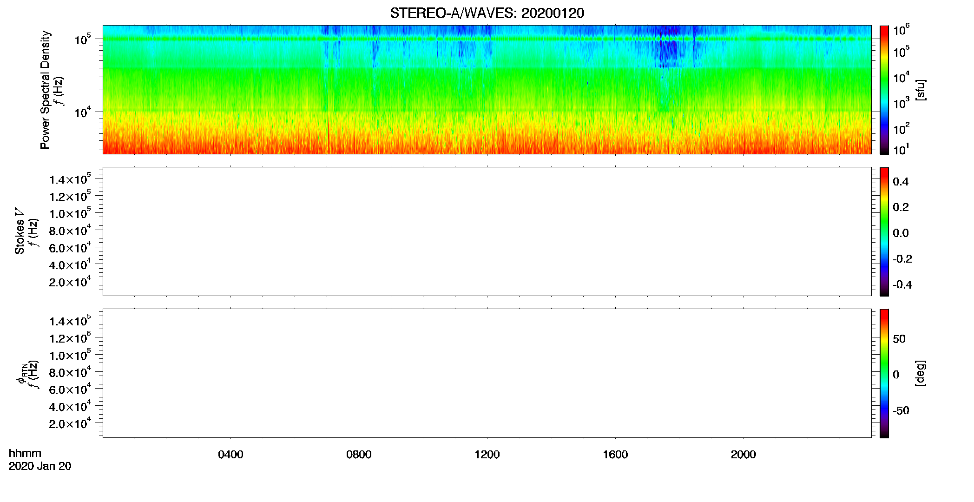The height and width of the screenshot is (502, 974).
Task: Click the 2000 time tick label
Action: tap(744, 455)
